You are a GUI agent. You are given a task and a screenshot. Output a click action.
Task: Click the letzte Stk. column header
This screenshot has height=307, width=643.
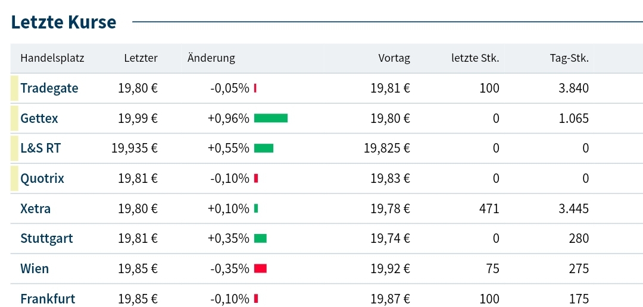tap(475, 58)
